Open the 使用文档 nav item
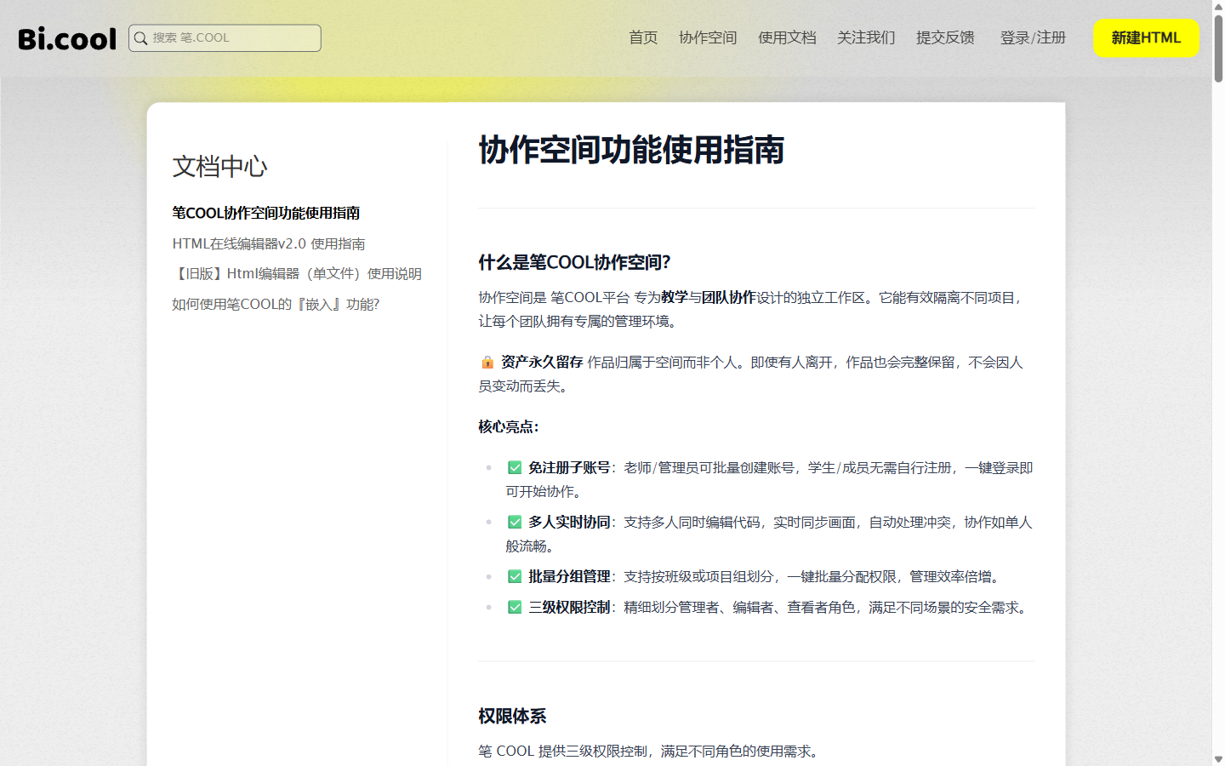The height and width of the screenshot is (766, 1225). click(x=787, y=37)
